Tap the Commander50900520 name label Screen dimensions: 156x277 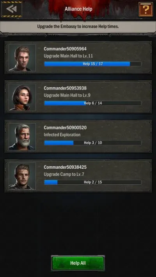[65, 127]
